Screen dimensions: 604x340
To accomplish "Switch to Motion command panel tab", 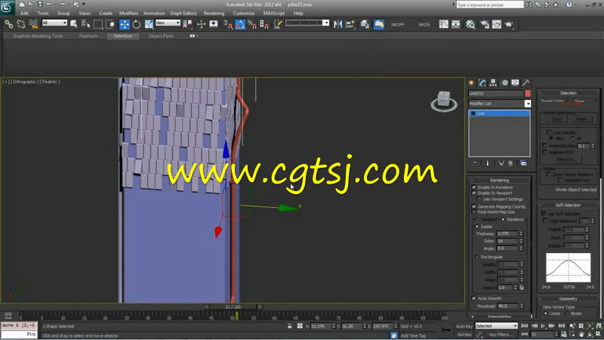I will [504, 82].
